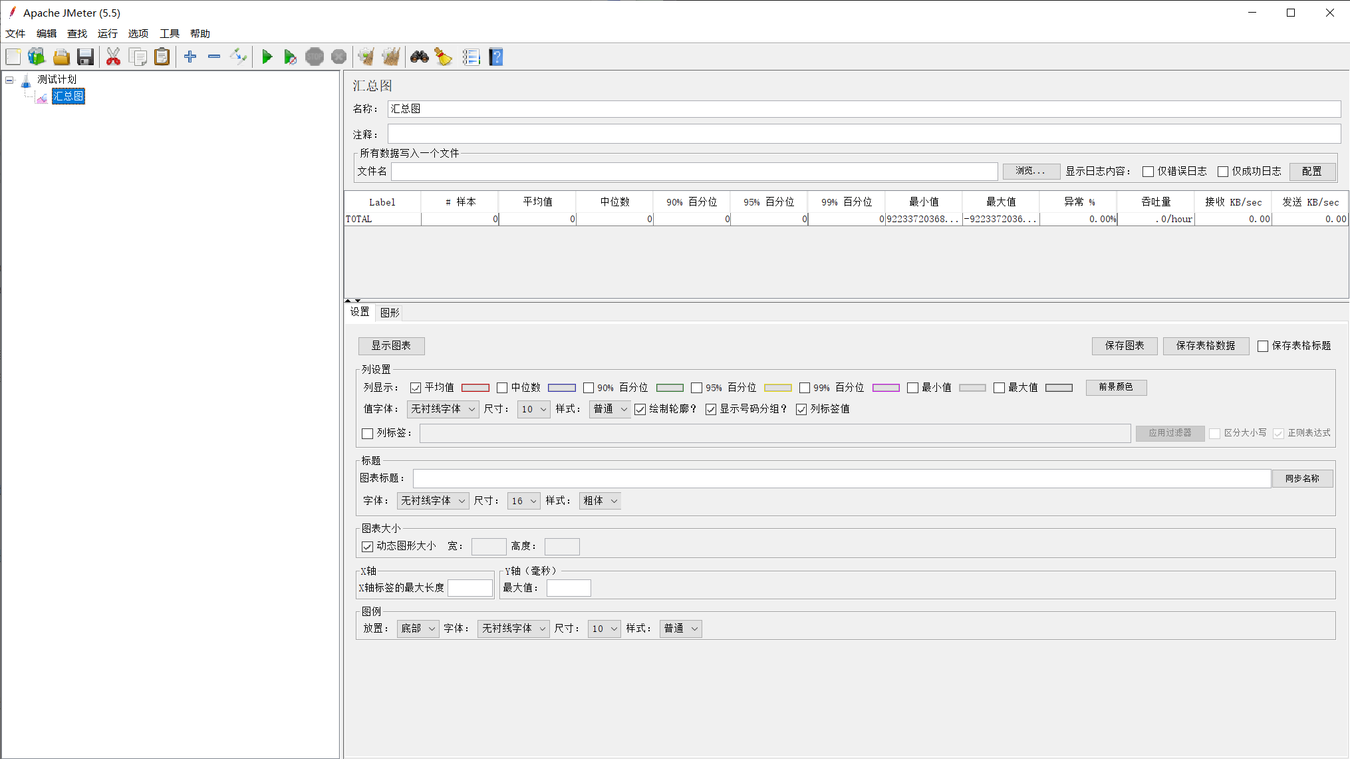Click the Save test plan floppy icon

[85, 57]
